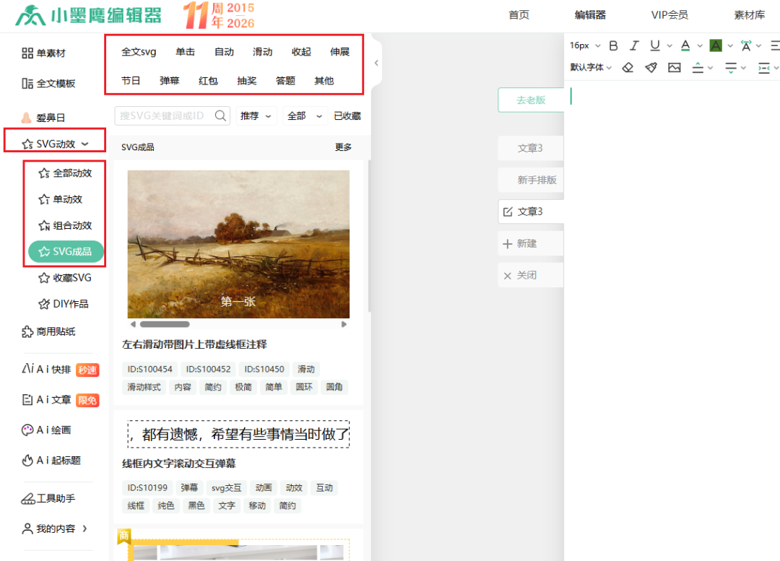Filter by 单击 category
This screenshot has height=561, width=780.
point(185,52)
